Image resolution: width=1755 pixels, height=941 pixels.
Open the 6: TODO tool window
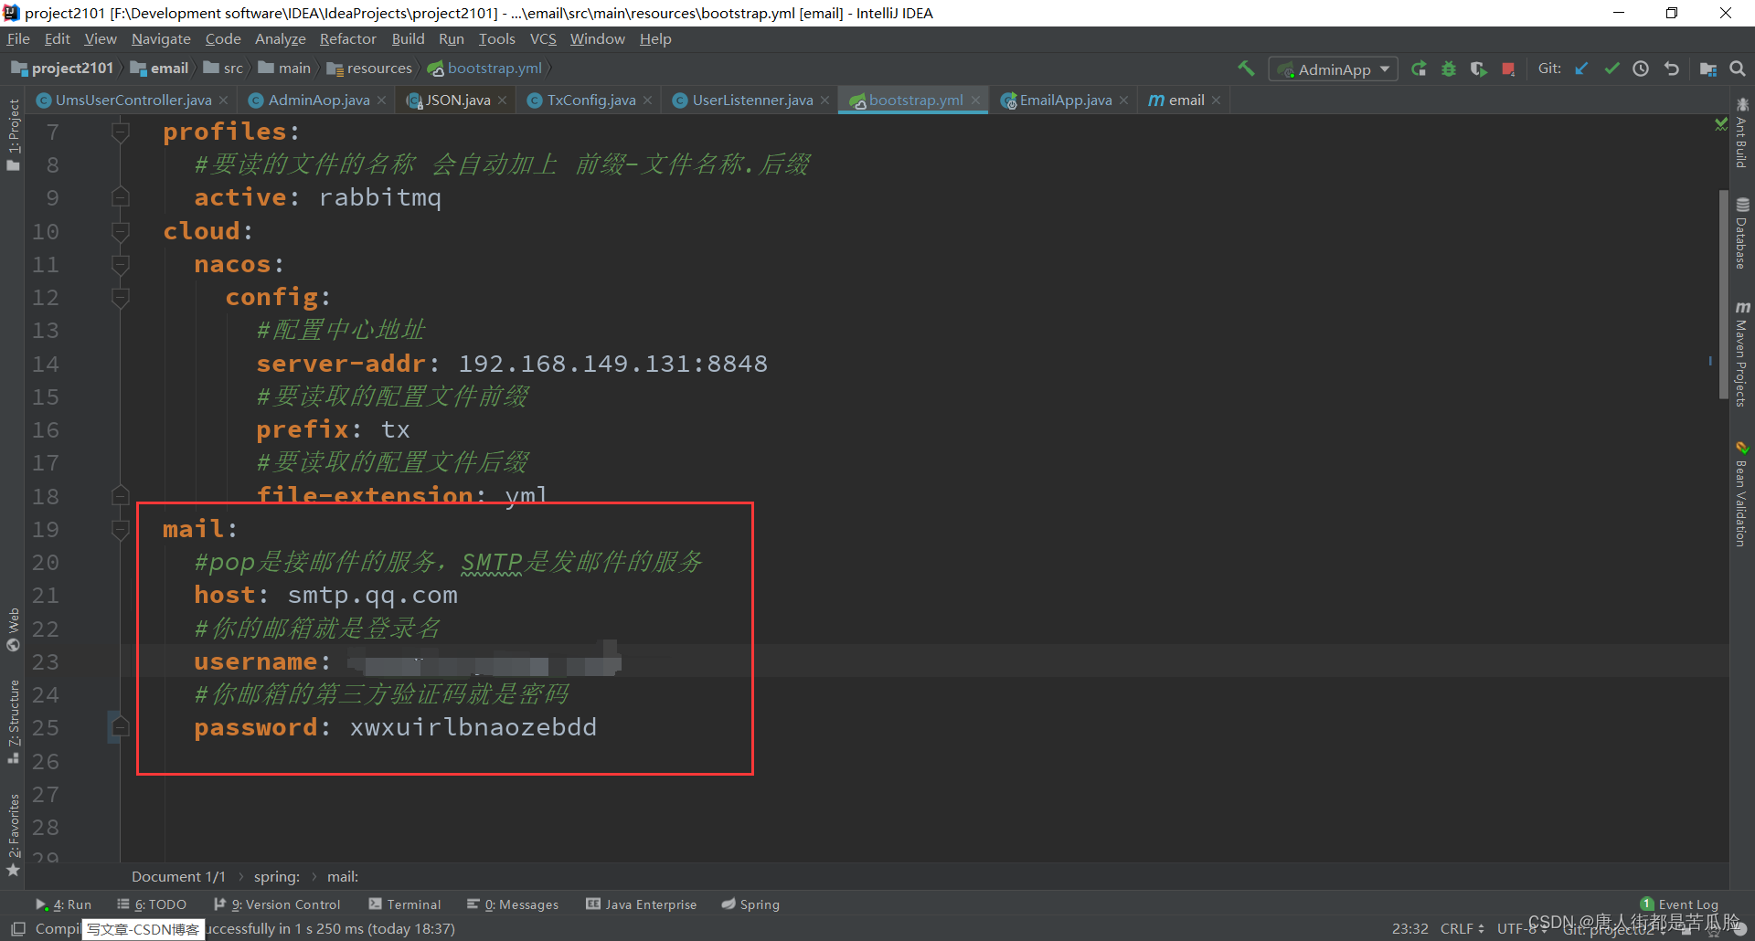tap(152, 904)
